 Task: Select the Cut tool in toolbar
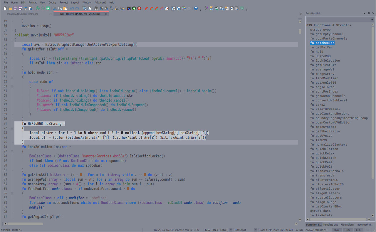(55, 9)
